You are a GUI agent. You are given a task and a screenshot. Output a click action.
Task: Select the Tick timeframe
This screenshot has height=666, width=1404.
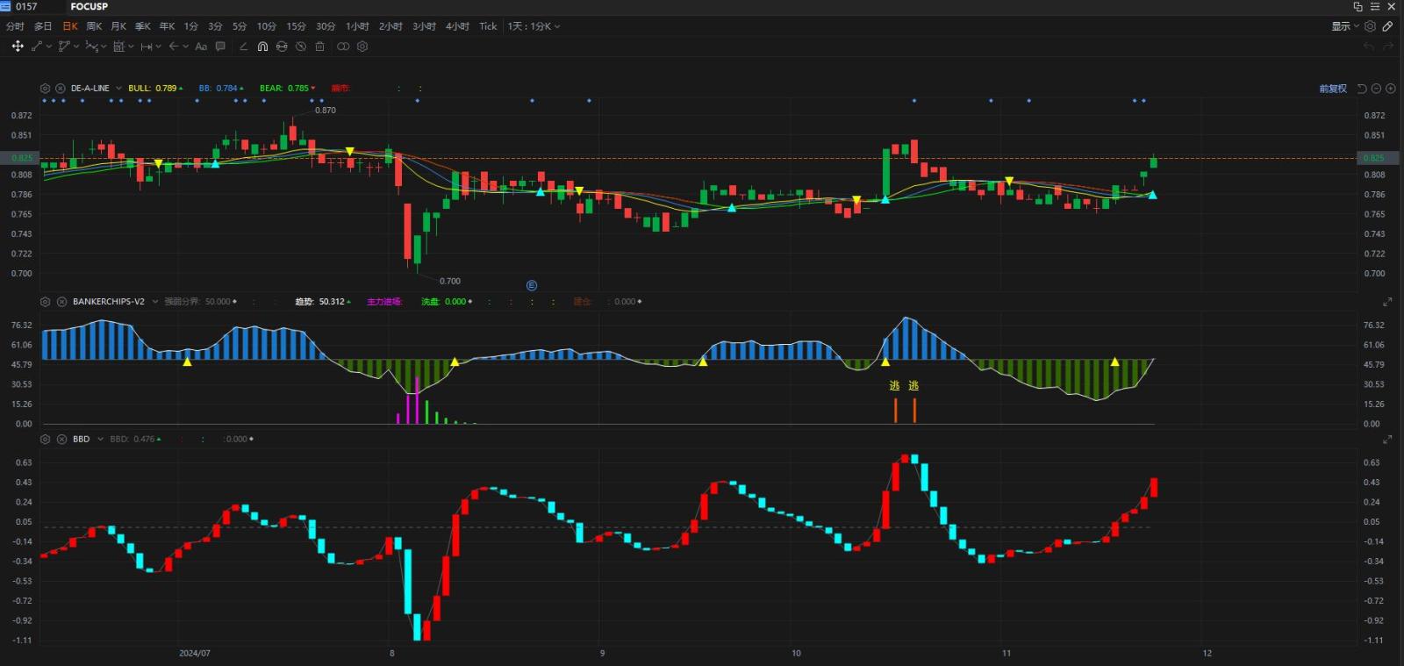click(488, 26)
